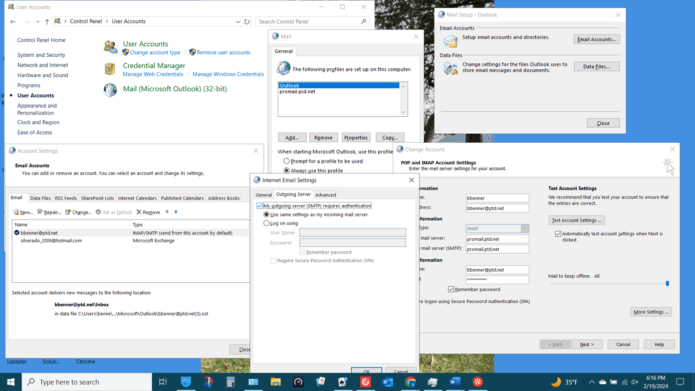The image size is (695, 391).
Task: Open the User Accounts category icon
Action: [x=110, y=47]
